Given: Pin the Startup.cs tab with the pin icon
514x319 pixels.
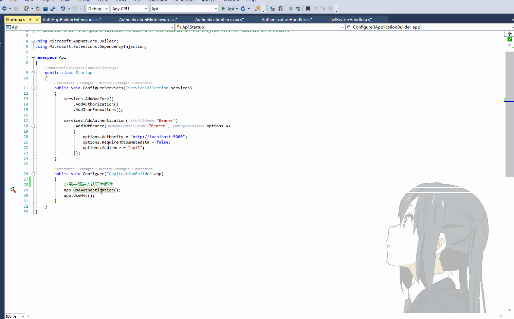Looking at the screenshot, I should 31,20.
